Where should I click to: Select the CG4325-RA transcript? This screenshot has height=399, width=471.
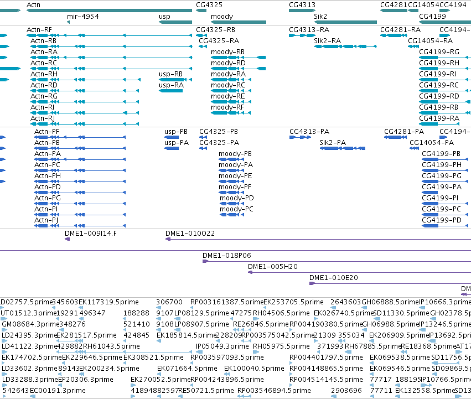203,46
